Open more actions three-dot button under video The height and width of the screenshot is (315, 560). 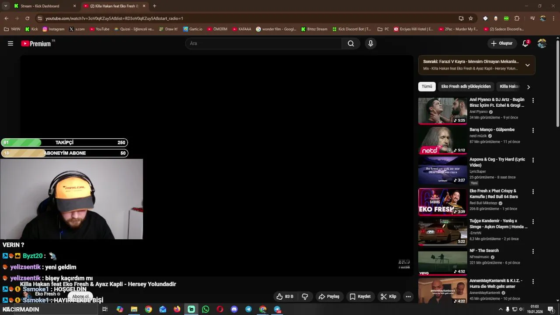[x=408, y=297]
